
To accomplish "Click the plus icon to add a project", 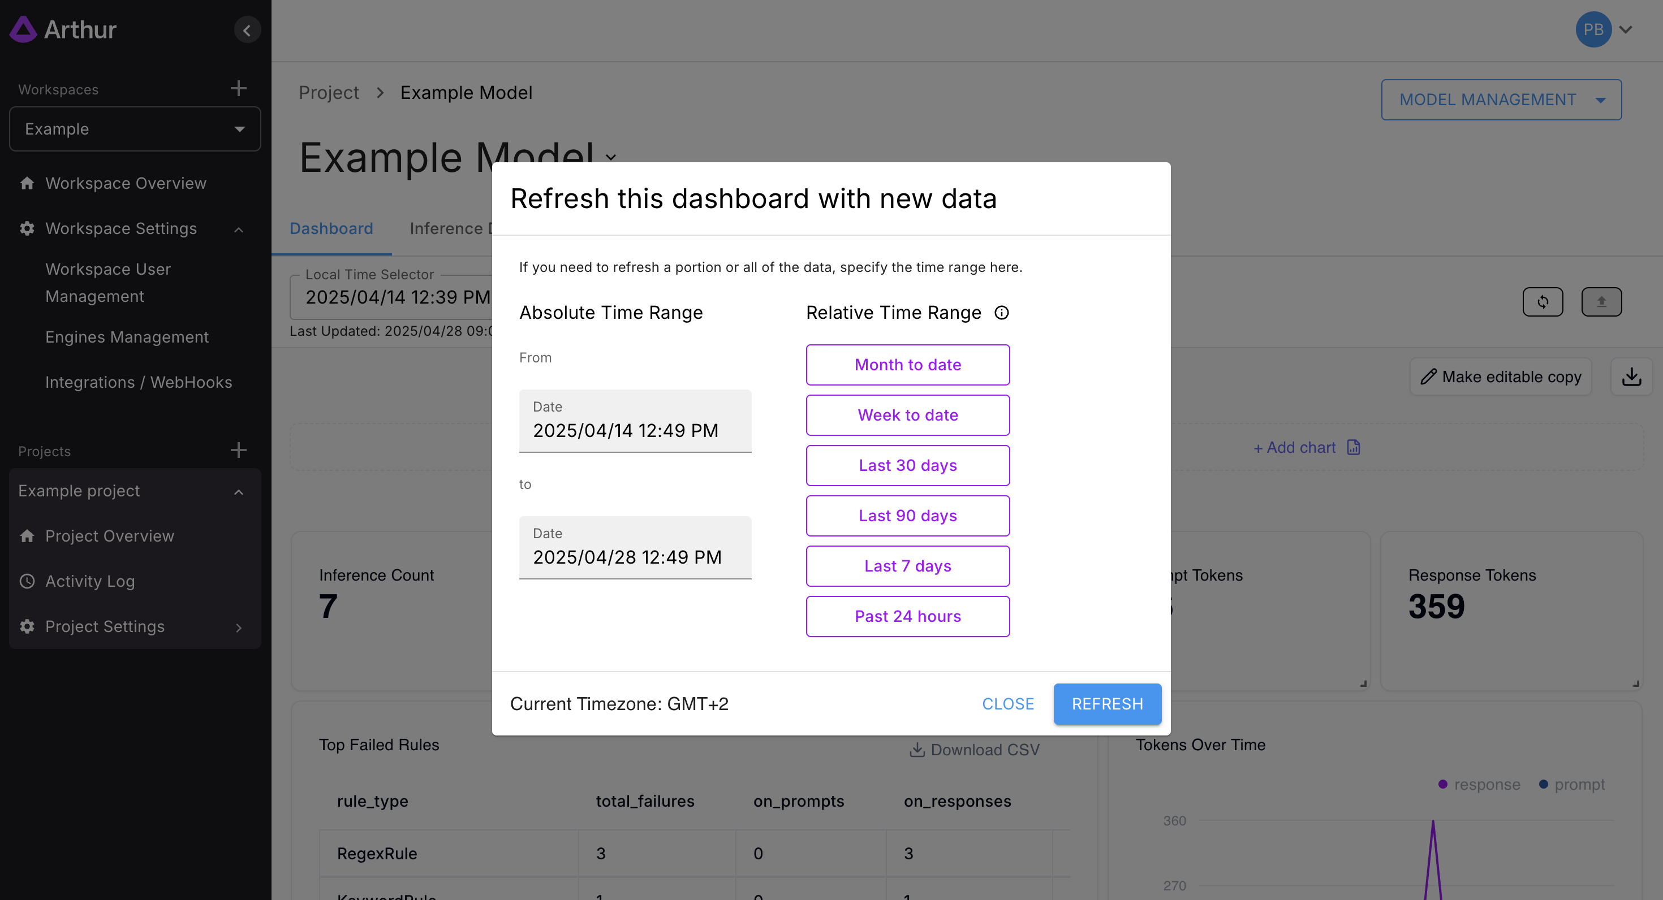I will point(238,451).
